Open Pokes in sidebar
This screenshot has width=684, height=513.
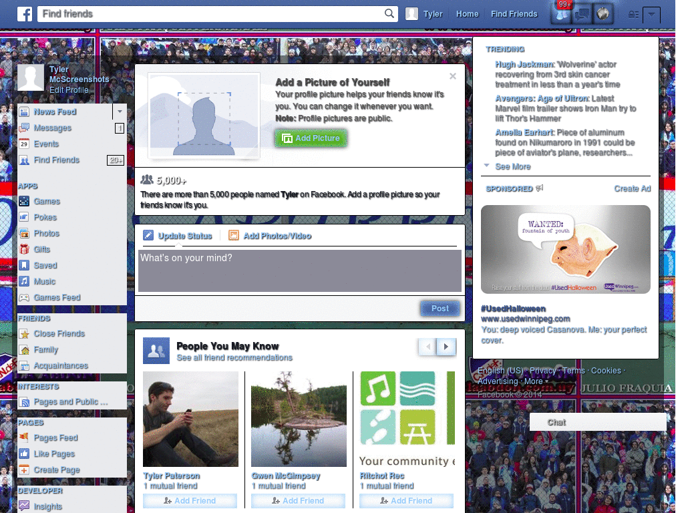45,217
